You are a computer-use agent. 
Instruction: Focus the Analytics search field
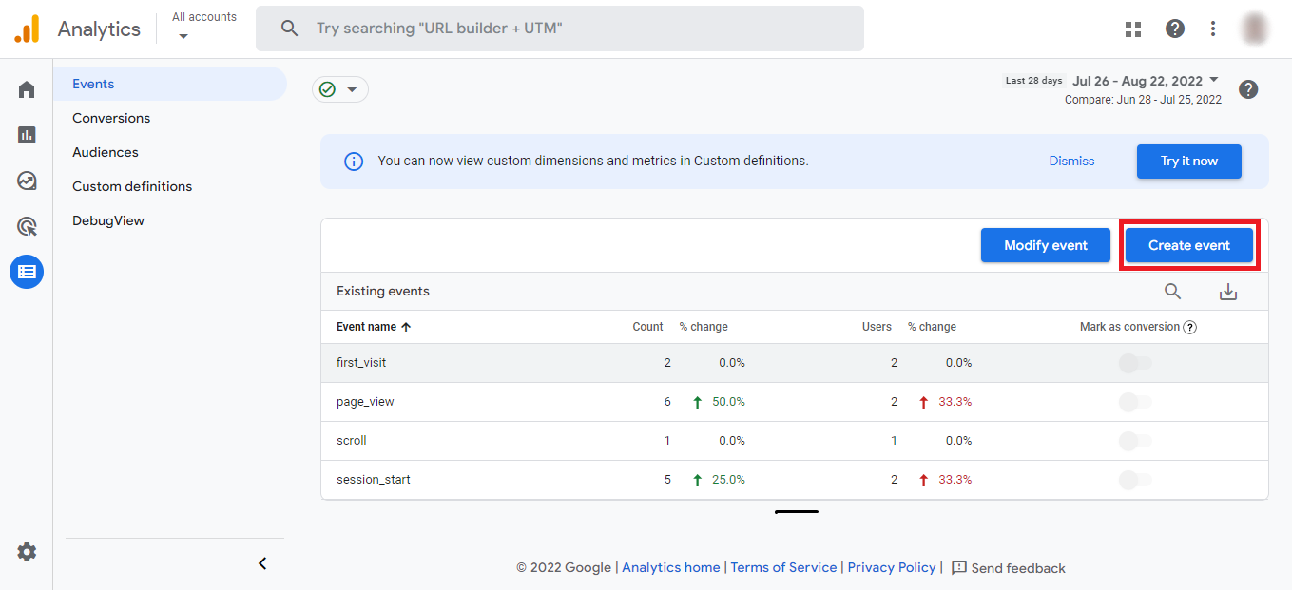(560, 29)
